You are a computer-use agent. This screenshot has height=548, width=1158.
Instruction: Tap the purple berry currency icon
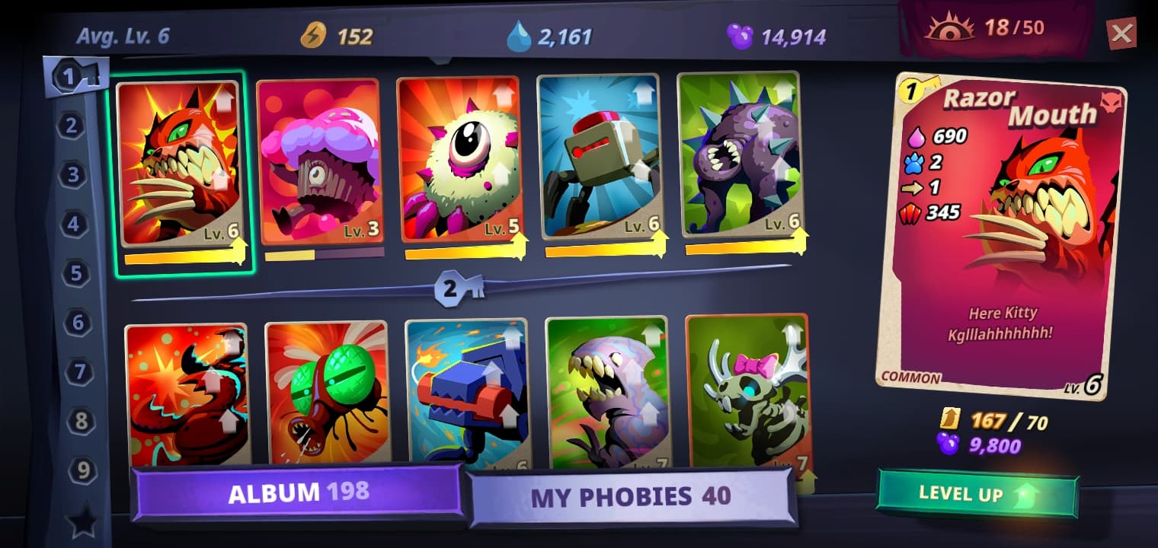(740, 36)
